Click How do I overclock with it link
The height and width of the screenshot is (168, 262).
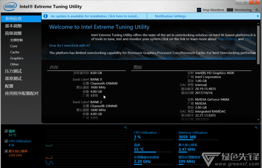point(70,45)
